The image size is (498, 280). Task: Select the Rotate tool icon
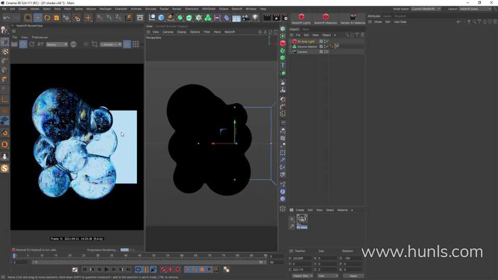[47, 18]
